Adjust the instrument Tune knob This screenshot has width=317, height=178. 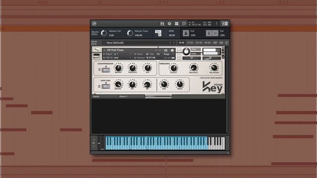[x=186, y=51]
